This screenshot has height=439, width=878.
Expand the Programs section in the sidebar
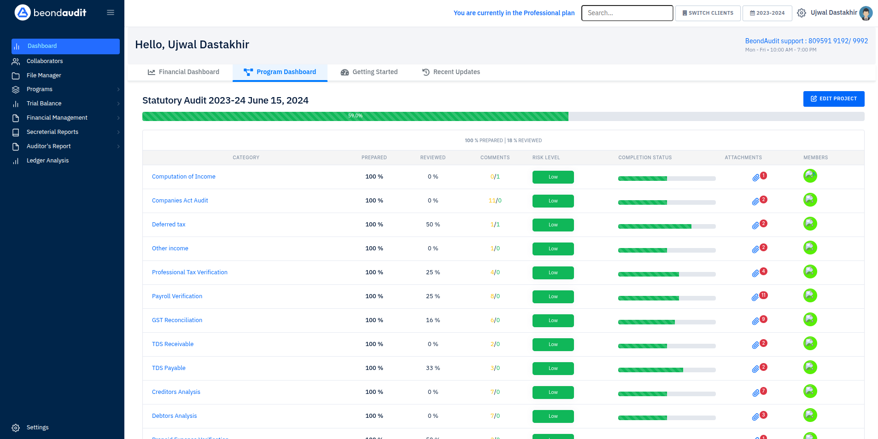coord(40,89)
